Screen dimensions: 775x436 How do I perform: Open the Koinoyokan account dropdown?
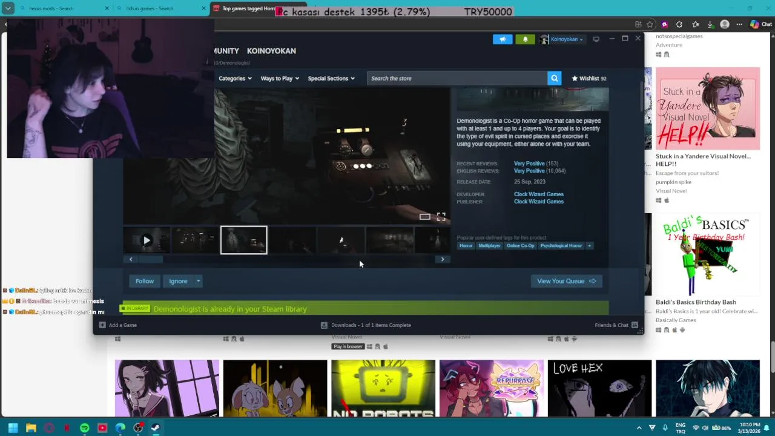click(562, 39)
